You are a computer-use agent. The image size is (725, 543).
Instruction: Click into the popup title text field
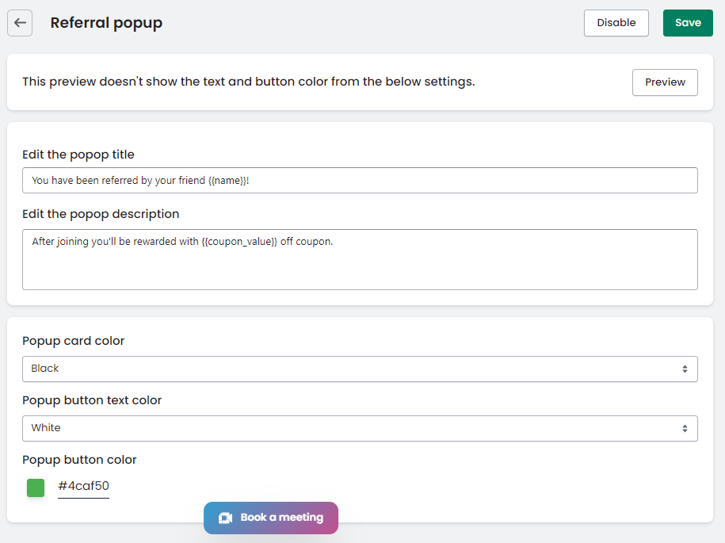[x=359, y=181]
